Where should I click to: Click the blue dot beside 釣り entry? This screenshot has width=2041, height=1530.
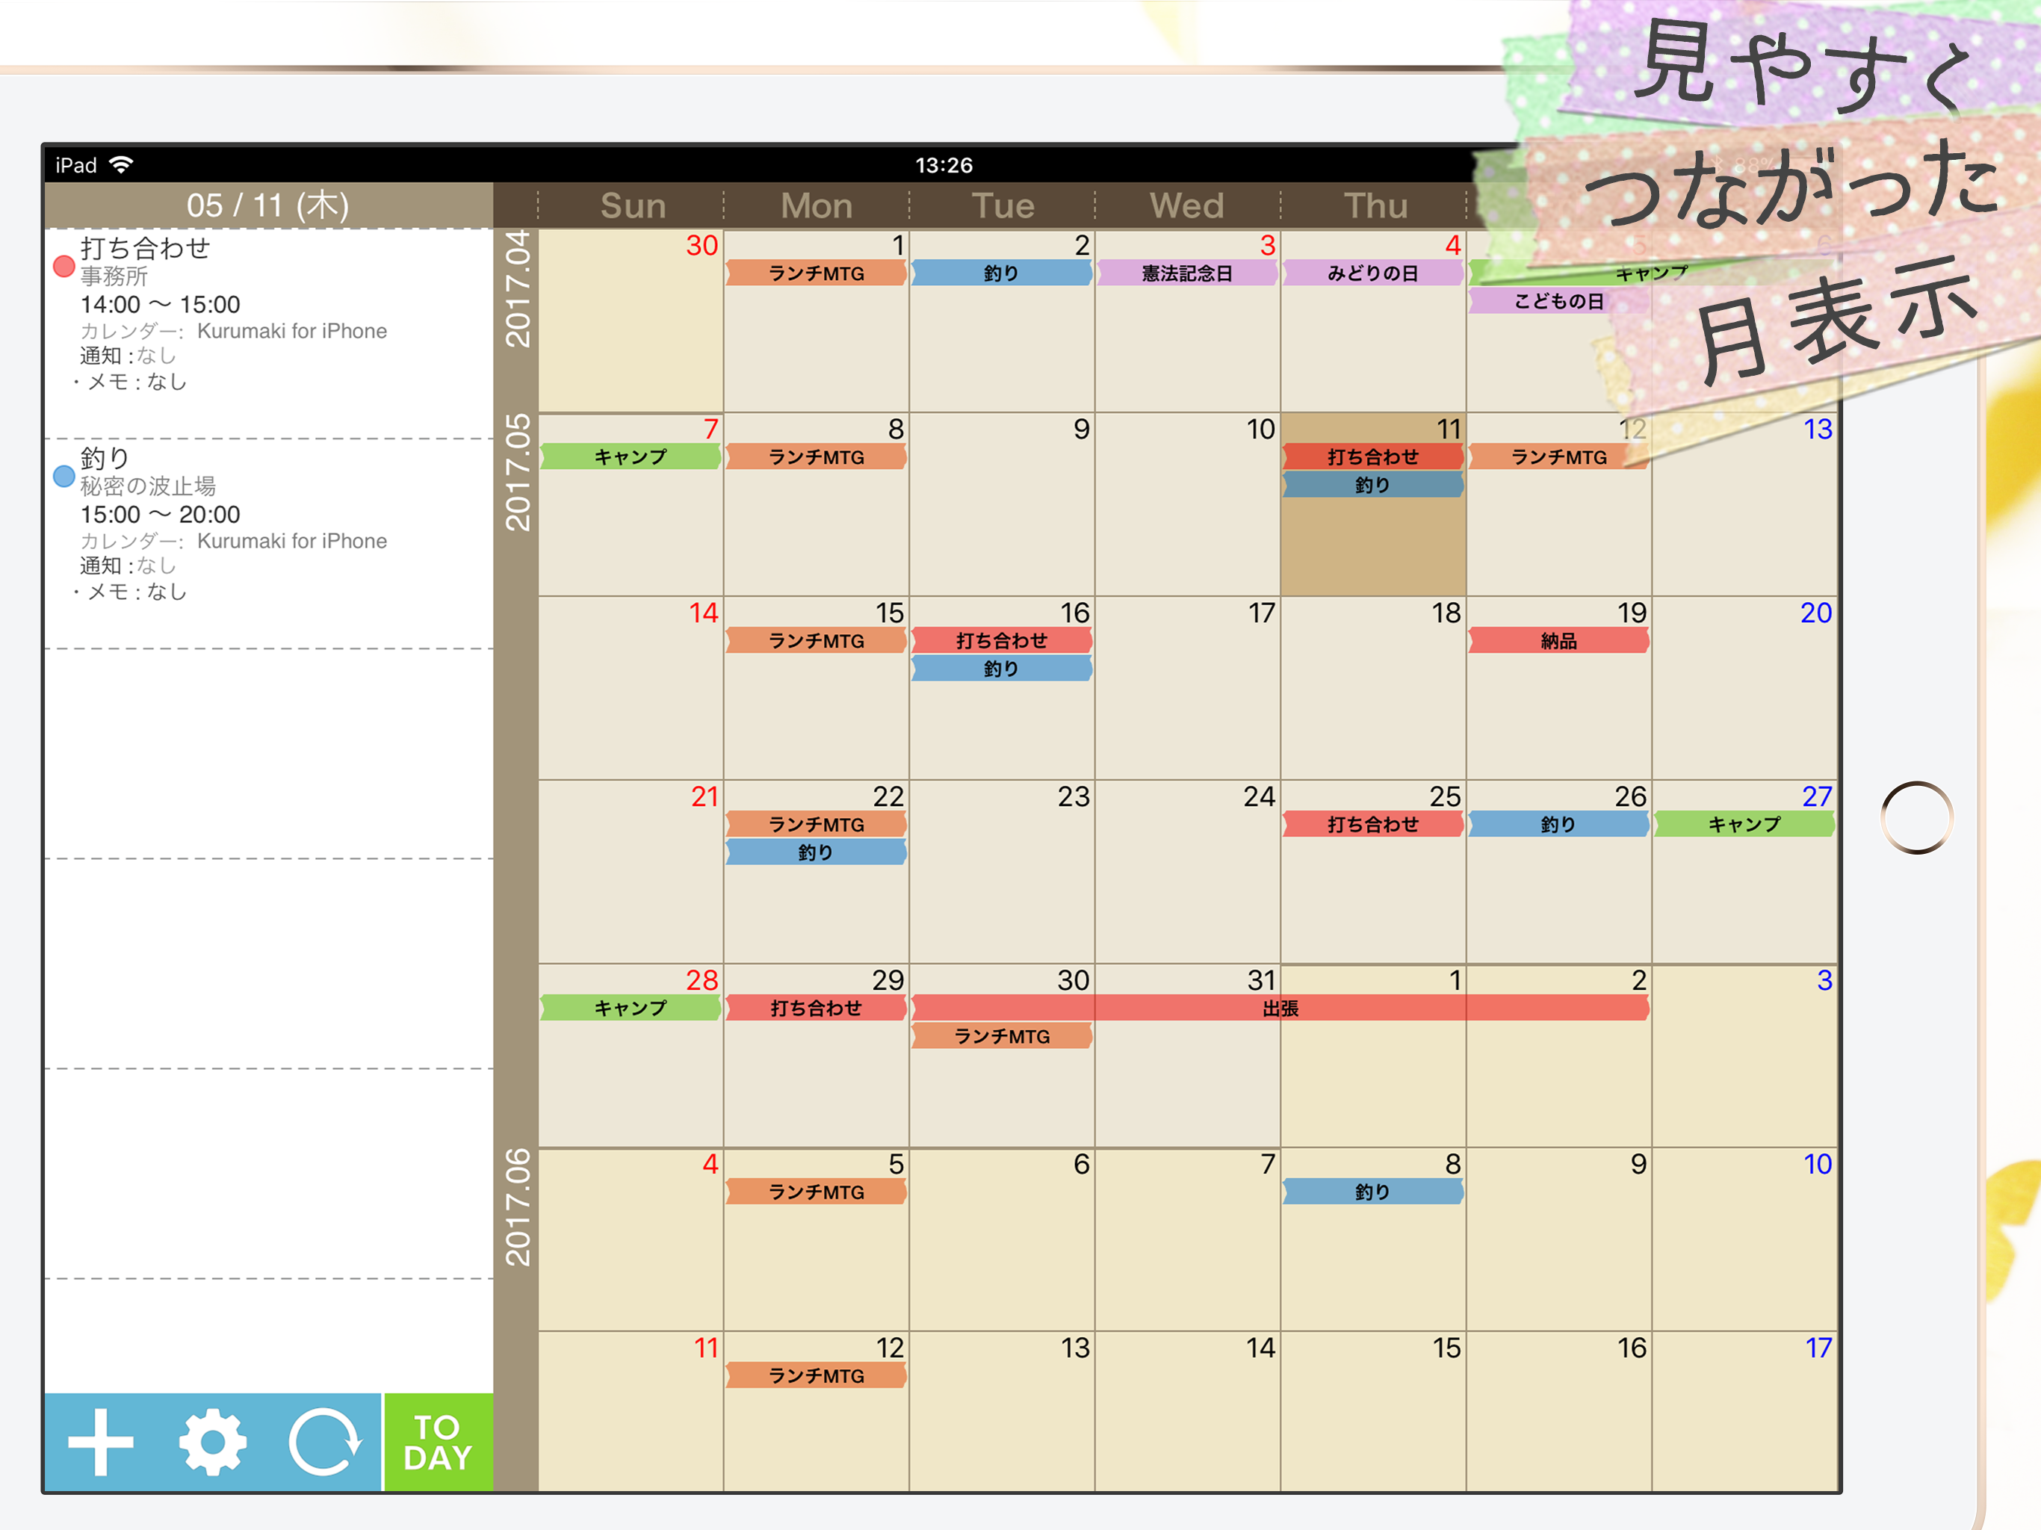[x=64, y=476]
